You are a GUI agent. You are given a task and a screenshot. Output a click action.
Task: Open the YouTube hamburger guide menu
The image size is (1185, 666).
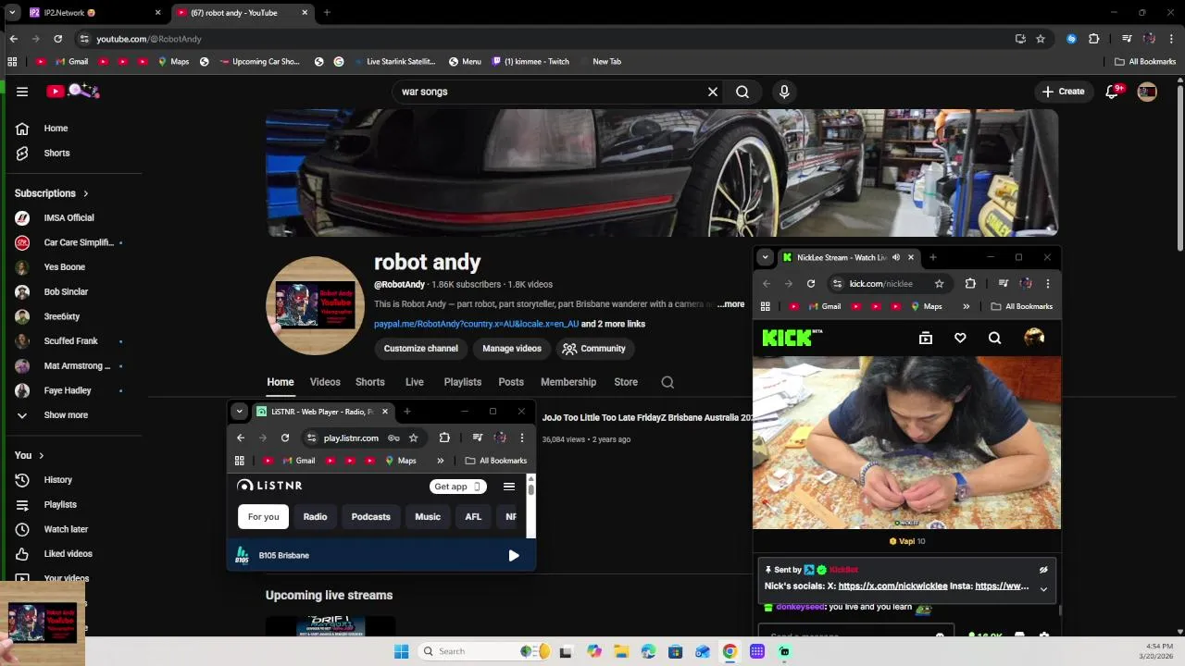[22, 92]
